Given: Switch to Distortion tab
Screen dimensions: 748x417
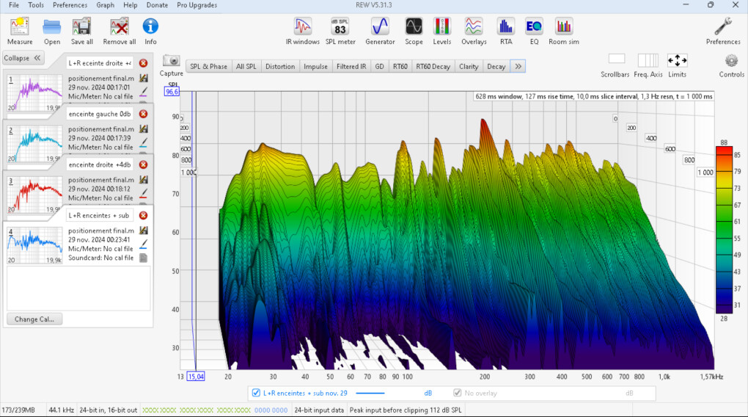Looking at the screenshot, I should pos(280,66).
